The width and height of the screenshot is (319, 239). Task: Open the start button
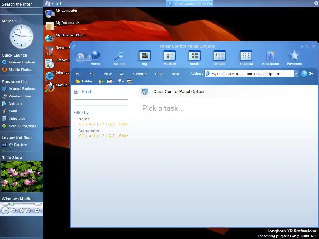click(x=53, y=3)
